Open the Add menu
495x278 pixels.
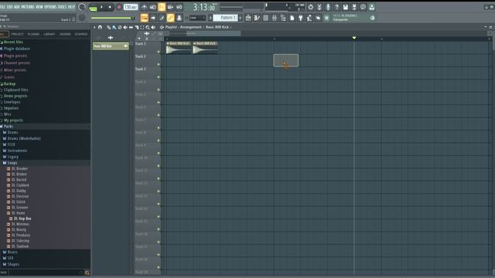coord(17,7)
